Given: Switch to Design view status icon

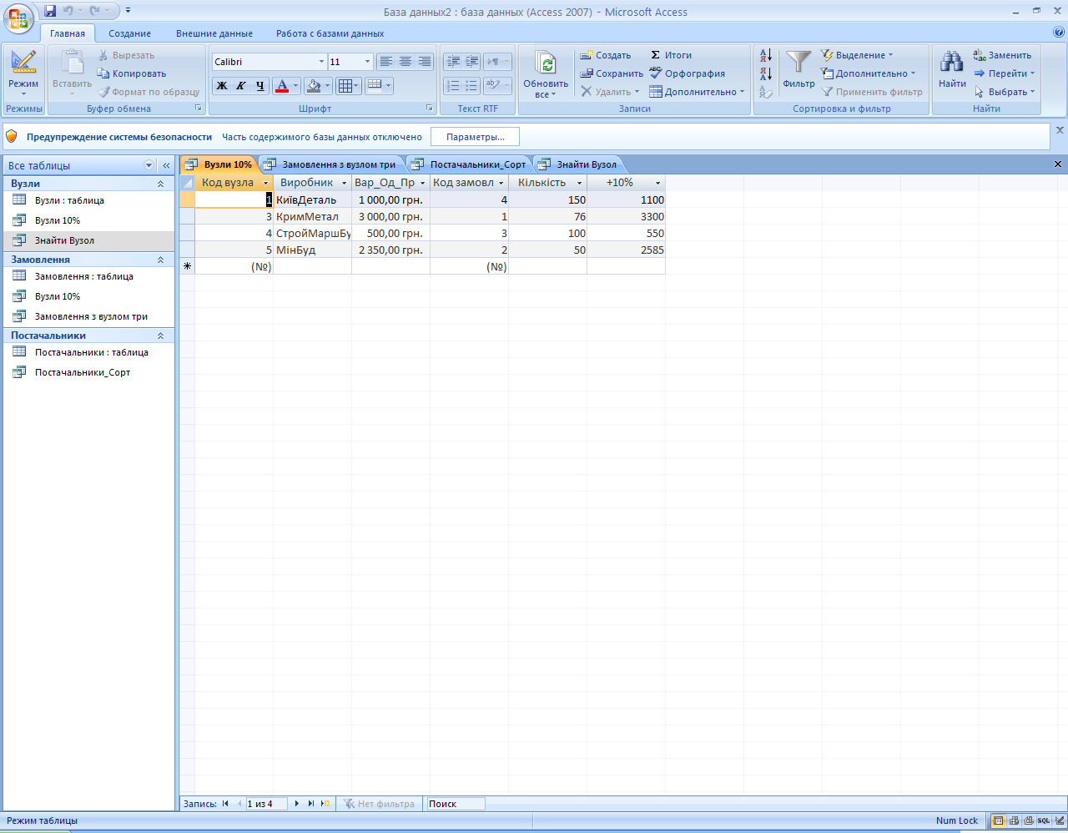Looking at the screenshot, I should point(1060,820).
